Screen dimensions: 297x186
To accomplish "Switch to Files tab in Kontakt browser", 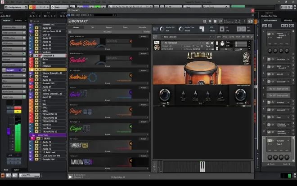I will [92, 27].
